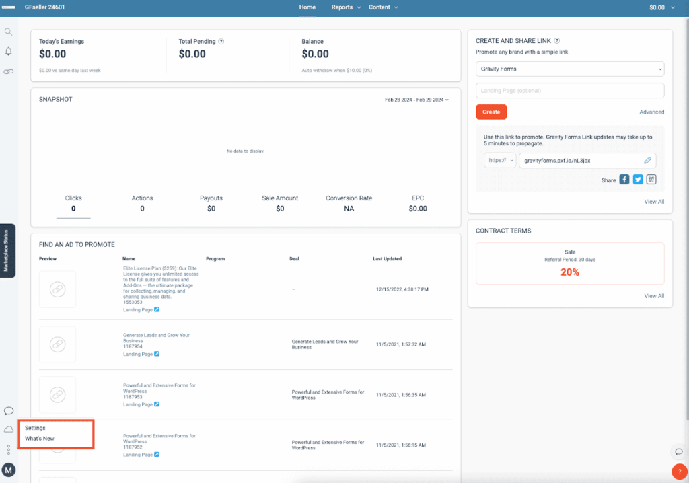This screenshot has width=689, height=483.
Task: Select the Payouts snapshot metric
Action: tap(211, 203)
